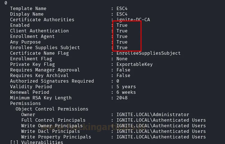Screen dimensions: 225x144
Task: Click the True value beside Enabled
Action: coord(122,25)
